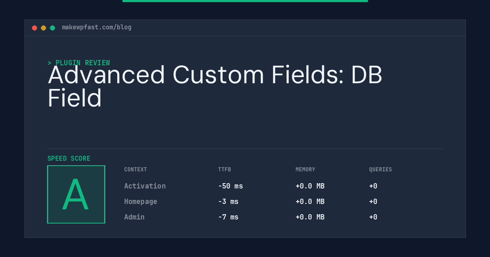Click the Admin queries value +0

point(373,217)
